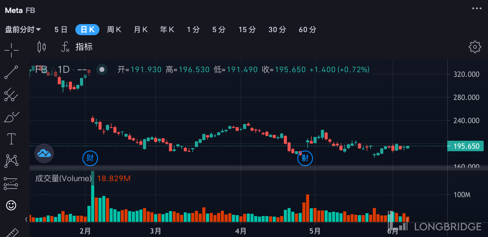The width and height of the screenshot is (488, 237).
Task: Open the fx indicators panel
Action: (77, 47)
